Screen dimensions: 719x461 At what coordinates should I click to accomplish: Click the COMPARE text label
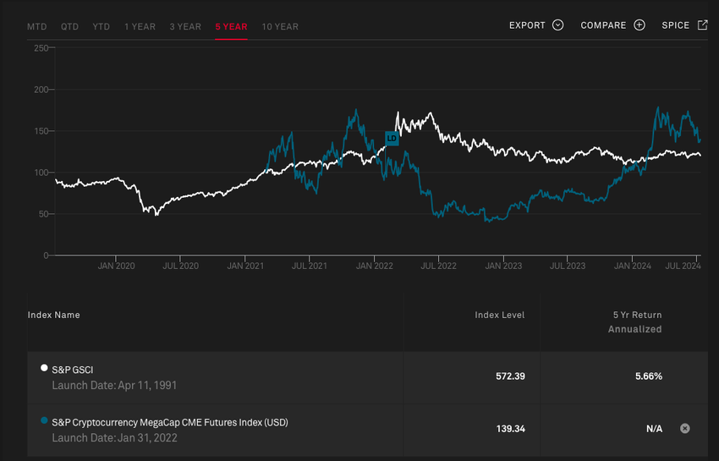pos(603,25)
